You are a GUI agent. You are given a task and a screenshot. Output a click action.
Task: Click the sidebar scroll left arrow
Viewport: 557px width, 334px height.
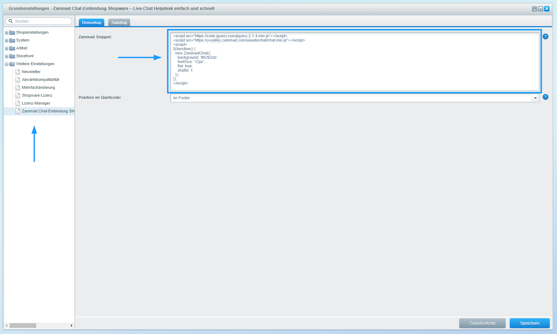pyautogui.click(x=6, y=325)
